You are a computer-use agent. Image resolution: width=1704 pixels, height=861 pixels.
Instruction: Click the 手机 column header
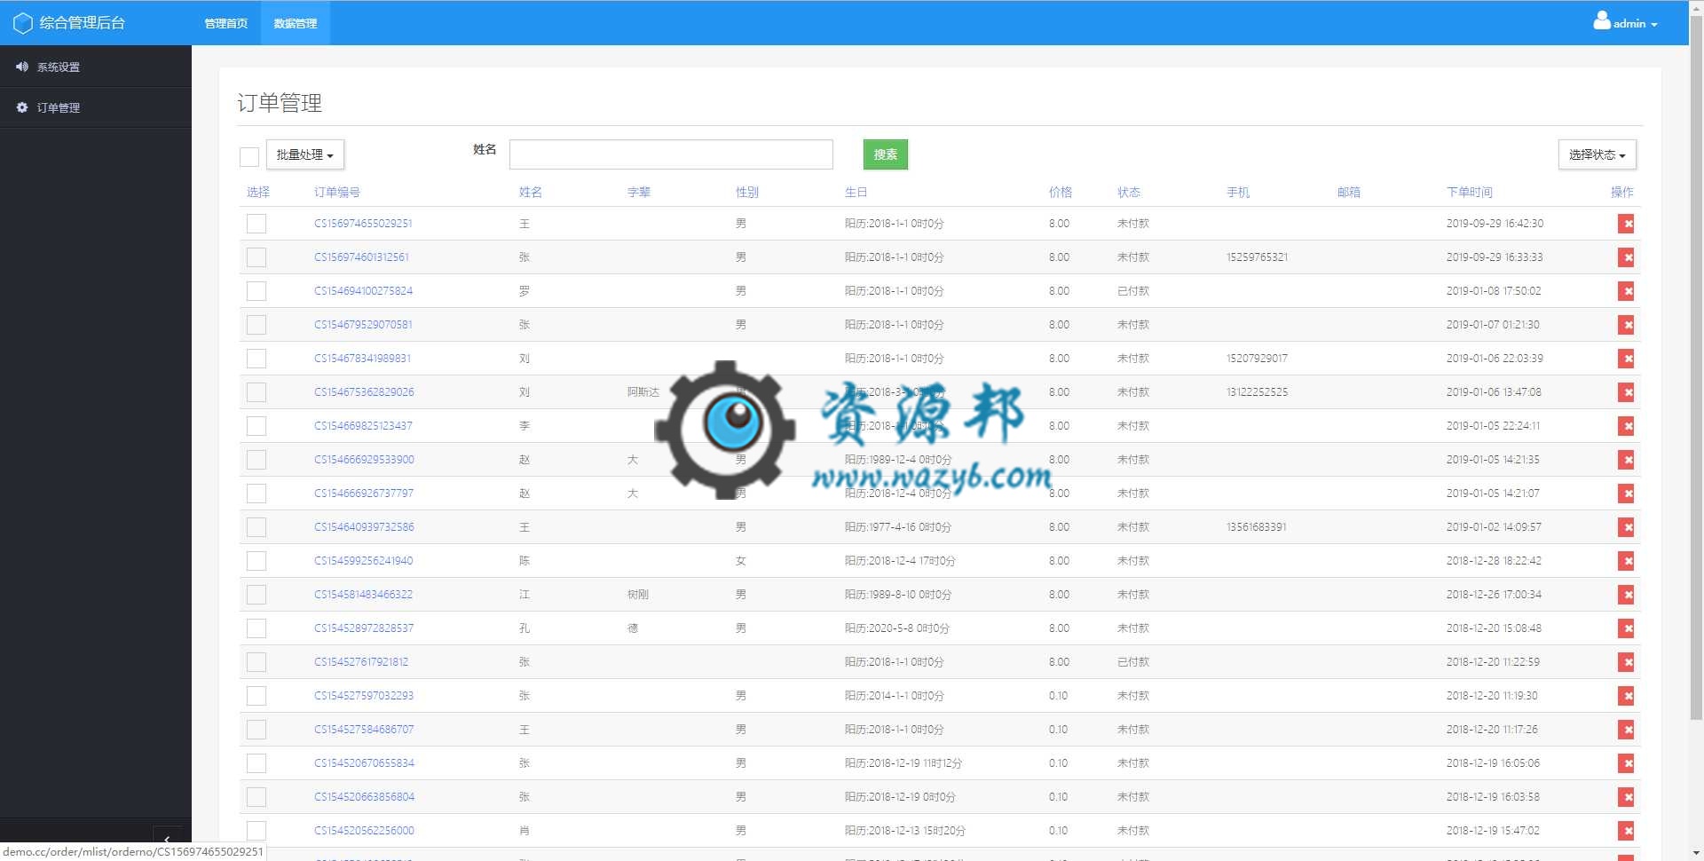(x=1238, y=192)
